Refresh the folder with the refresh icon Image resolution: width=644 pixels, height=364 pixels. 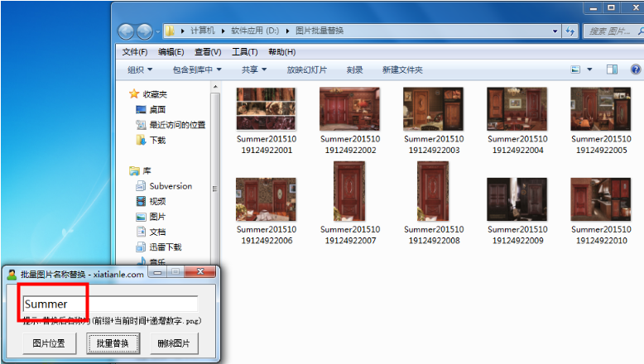(x=570, y=31)
